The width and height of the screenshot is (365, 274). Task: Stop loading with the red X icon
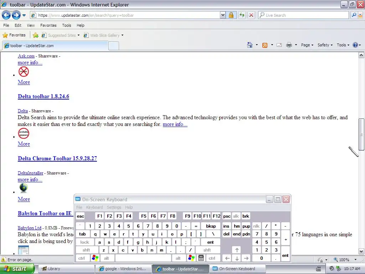251,15
